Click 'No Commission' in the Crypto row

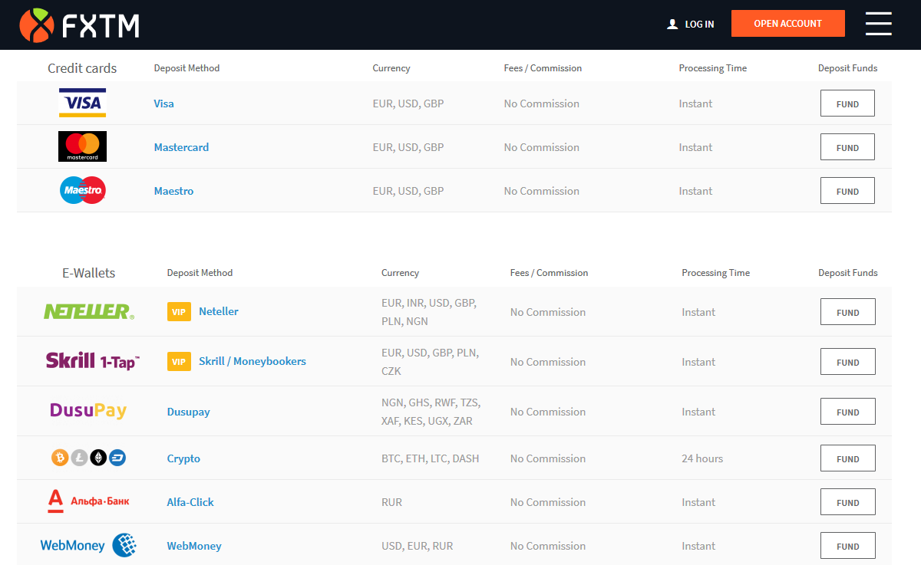[x=548, y=458]
